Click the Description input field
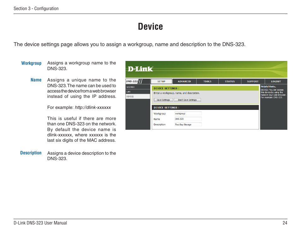 (x=188, y=124)
